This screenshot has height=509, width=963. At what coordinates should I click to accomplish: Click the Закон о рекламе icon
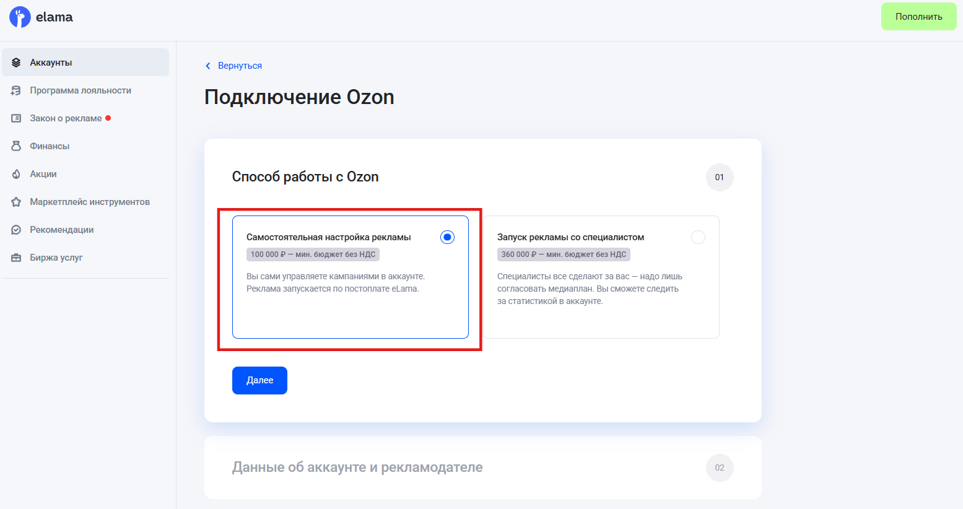tap(16, 118)
